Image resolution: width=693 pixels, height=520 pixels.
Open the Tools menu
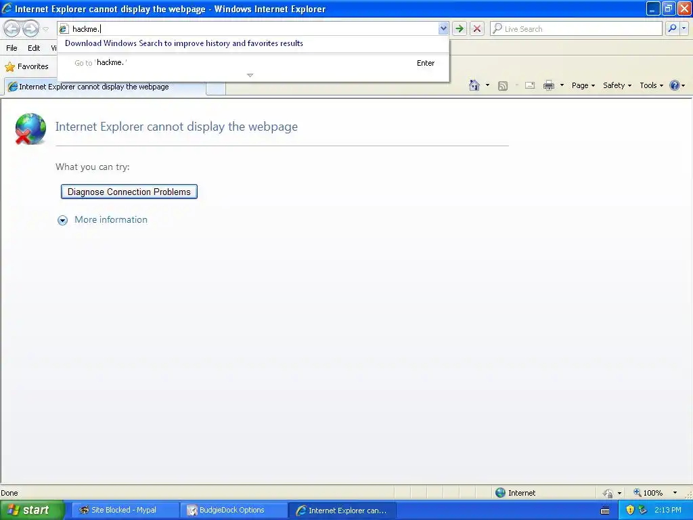click(651, 85)
